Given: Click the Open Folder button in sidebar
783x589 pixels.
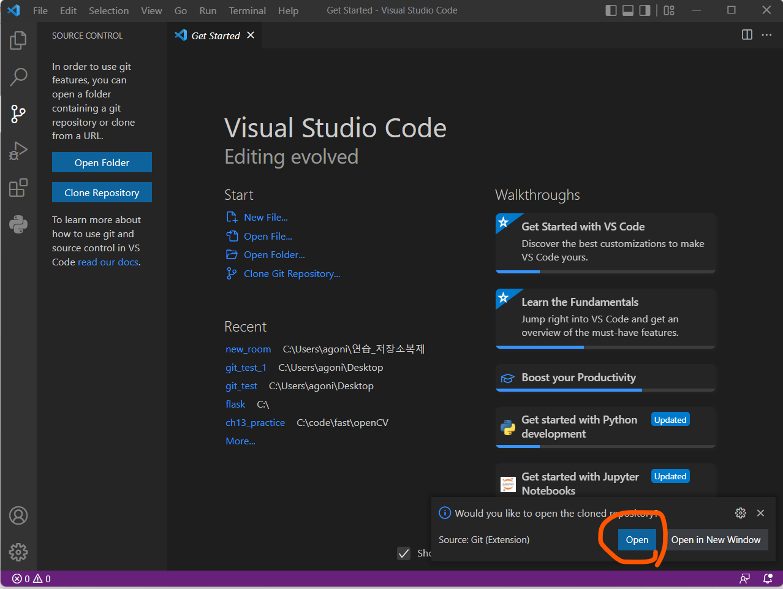Looking at the screenshot, I should (102, 162).
